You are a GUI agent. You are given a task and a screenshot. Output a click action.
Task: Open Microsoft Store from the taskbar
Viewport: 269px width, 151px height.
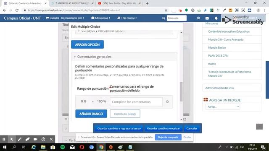pos(53,147)
